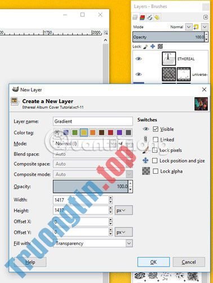Click the Offset X input field

click(x=81, y=221)
